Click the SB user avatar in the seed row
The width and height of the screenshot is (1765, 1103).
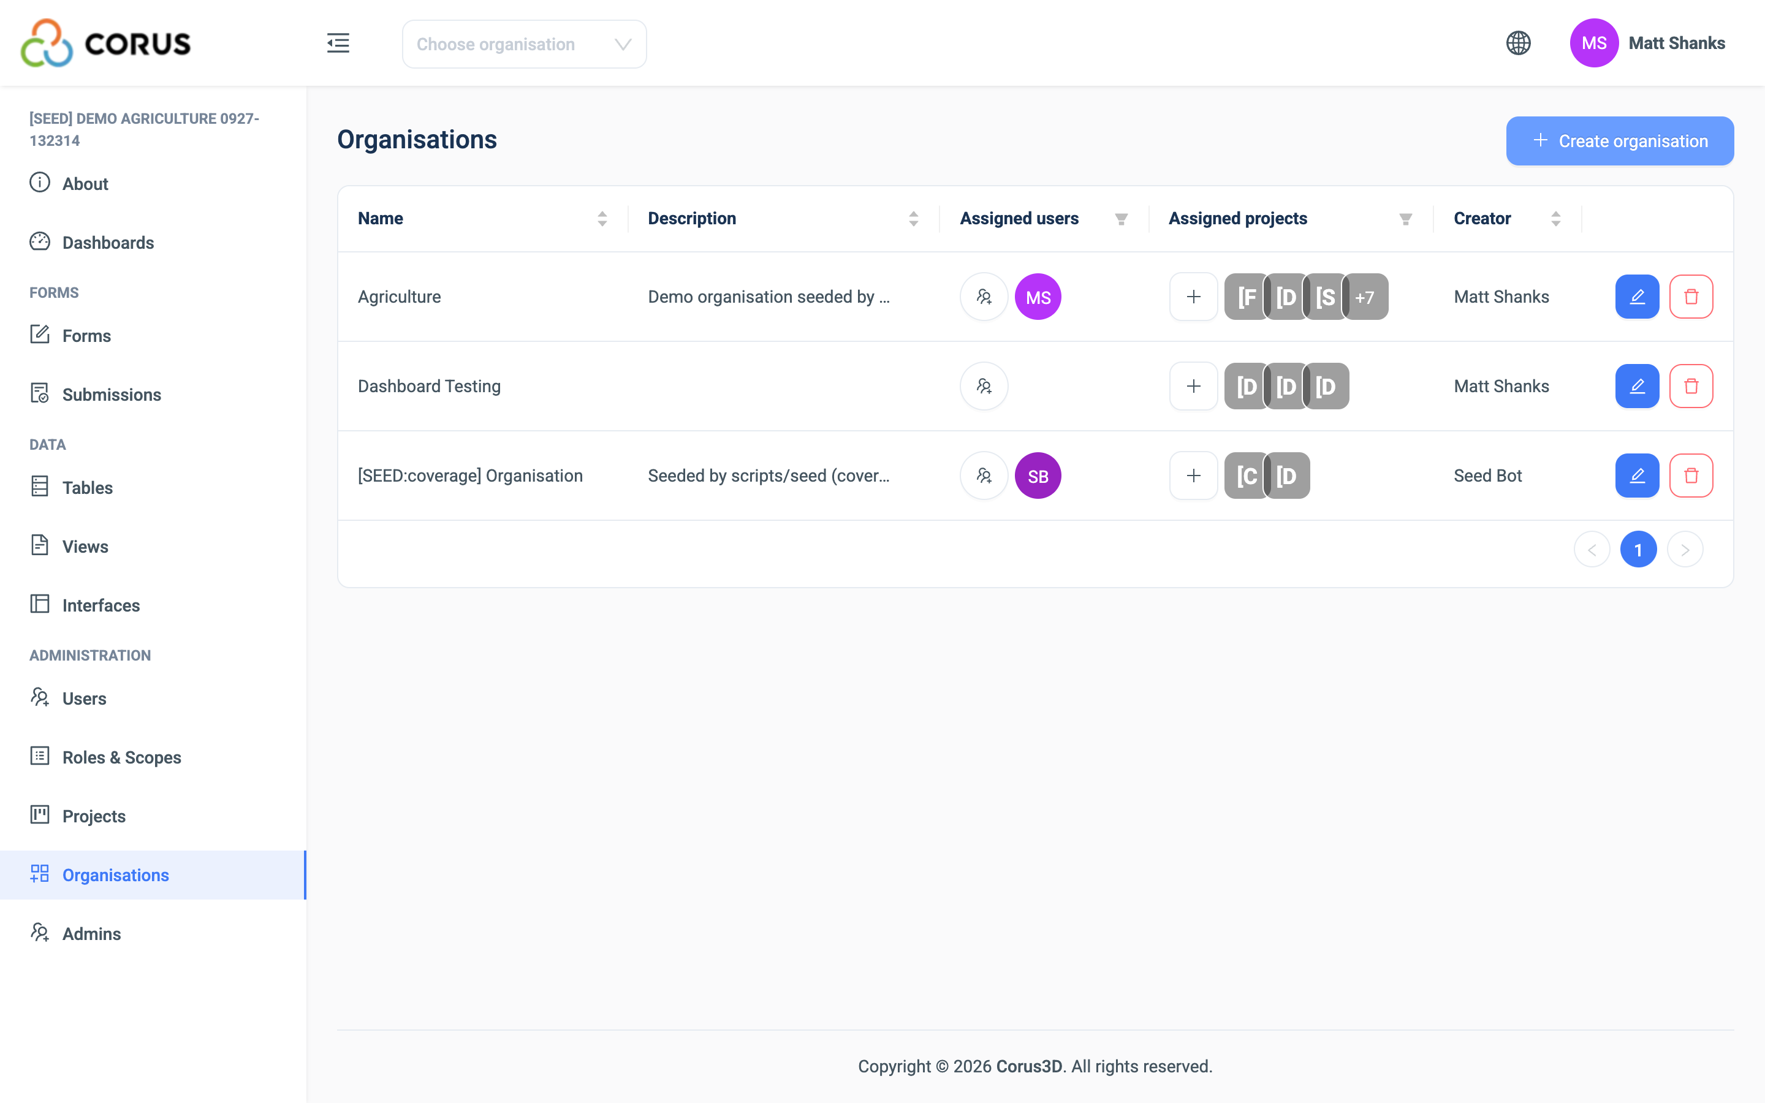click(1038, 476)
